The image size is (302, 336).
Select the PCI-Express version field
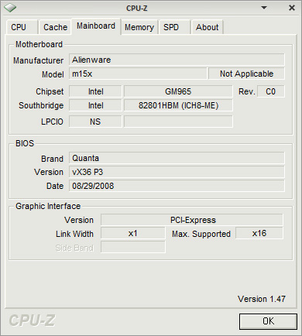coord(192,220)
